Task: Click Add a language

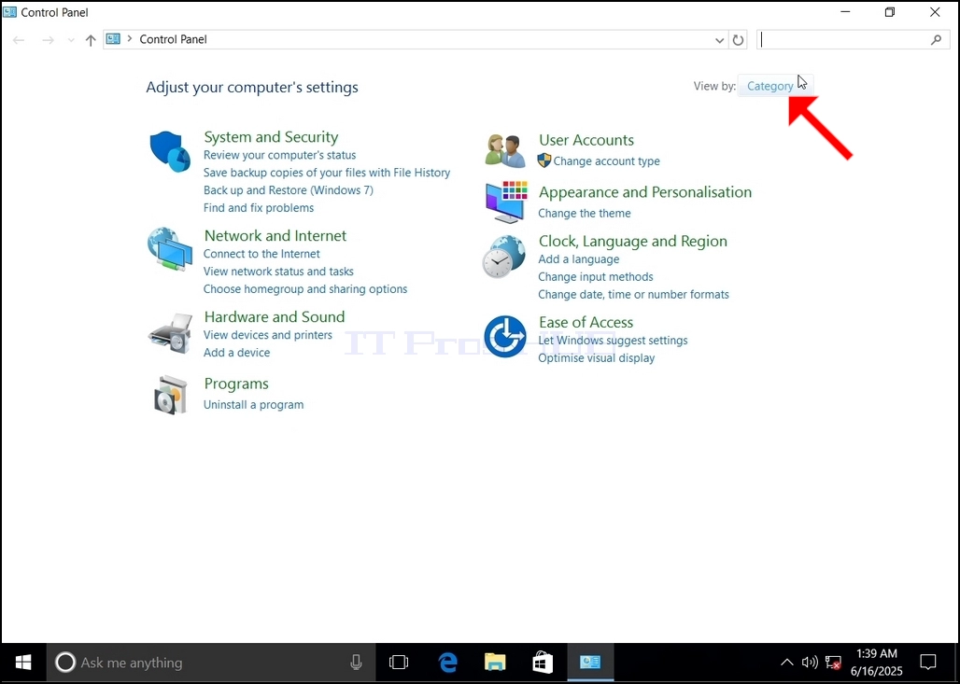Action: coord(579,259)
